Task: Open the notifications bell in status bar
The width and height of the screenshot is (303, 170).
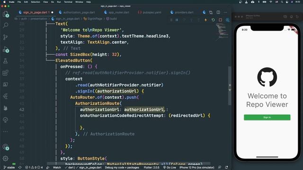Action: (x=226, y=167)
